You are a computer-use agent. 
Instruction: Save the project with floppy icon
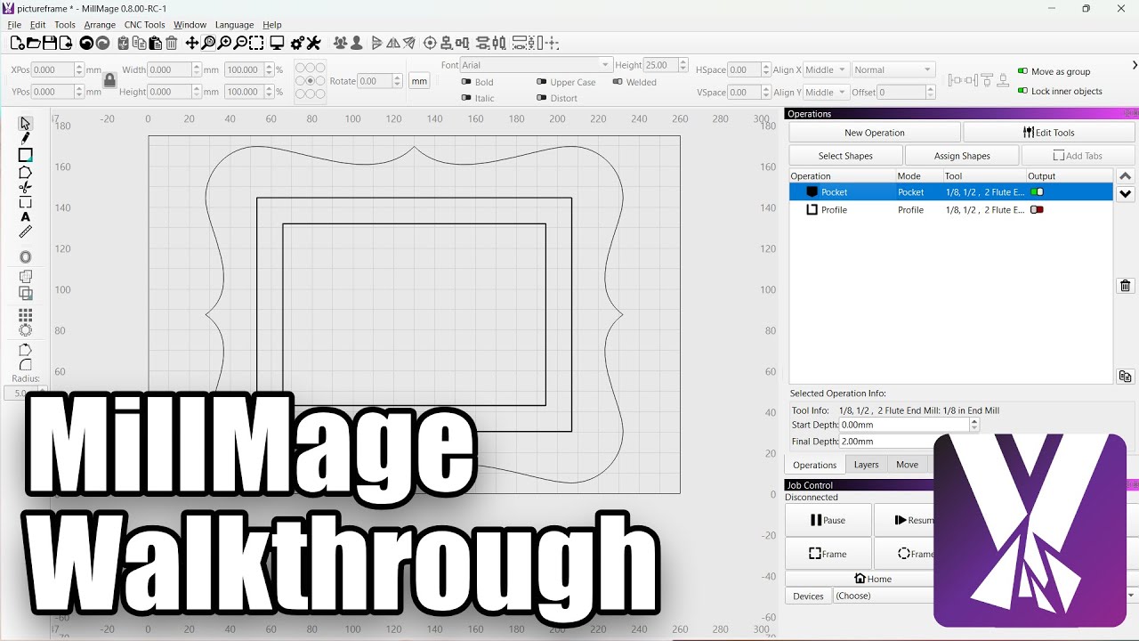[50, 43]
